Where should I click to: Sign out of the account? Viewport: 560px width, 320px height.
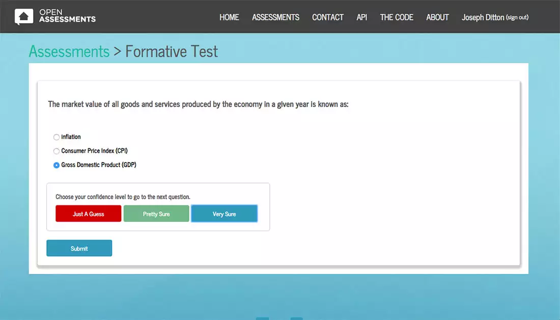(x=517, y=17)
